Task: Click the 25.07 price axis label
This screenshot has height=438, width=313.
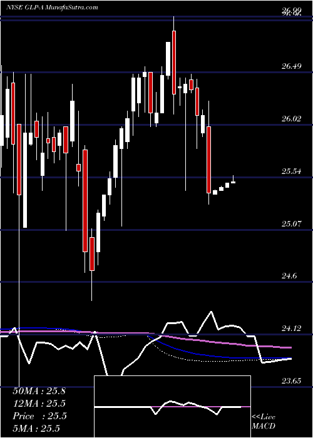Action: (291, 223)
